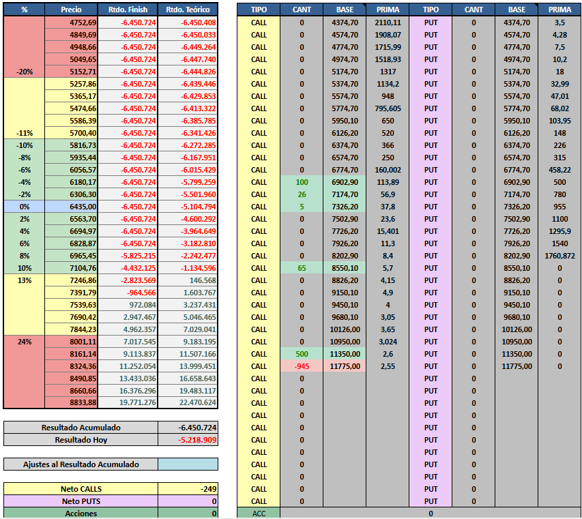This screenshot has height=519, width=582.
Task: Click the price cell 8833,88
Action: point(71,402)
